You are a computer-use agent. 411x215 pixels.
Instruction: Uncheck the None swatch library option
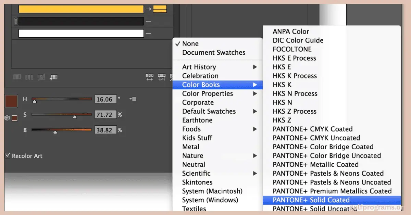click(190, 43)
